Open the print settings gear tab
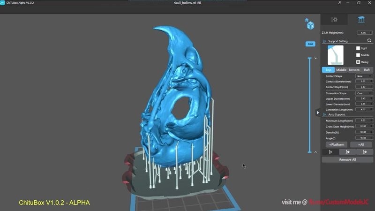 point(334,20)
